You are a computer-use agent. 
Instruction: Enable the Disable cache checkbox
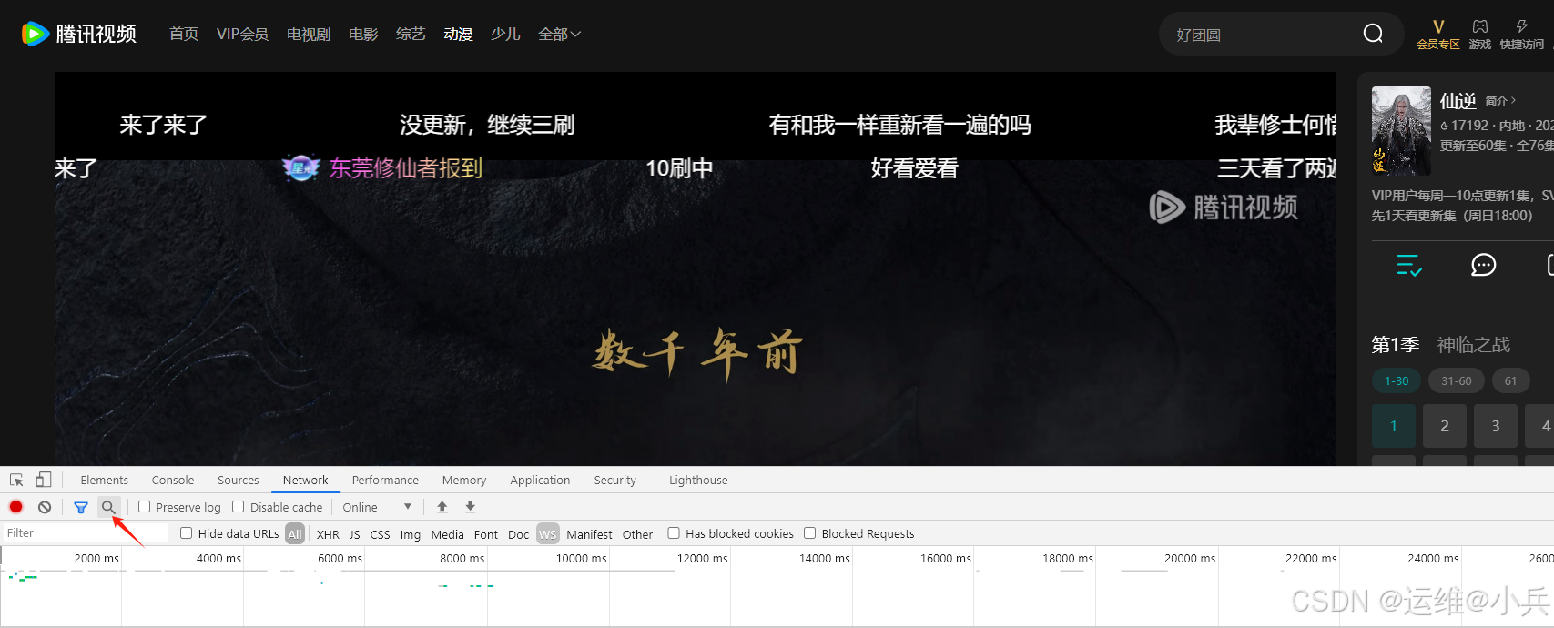tap(239, 507)
